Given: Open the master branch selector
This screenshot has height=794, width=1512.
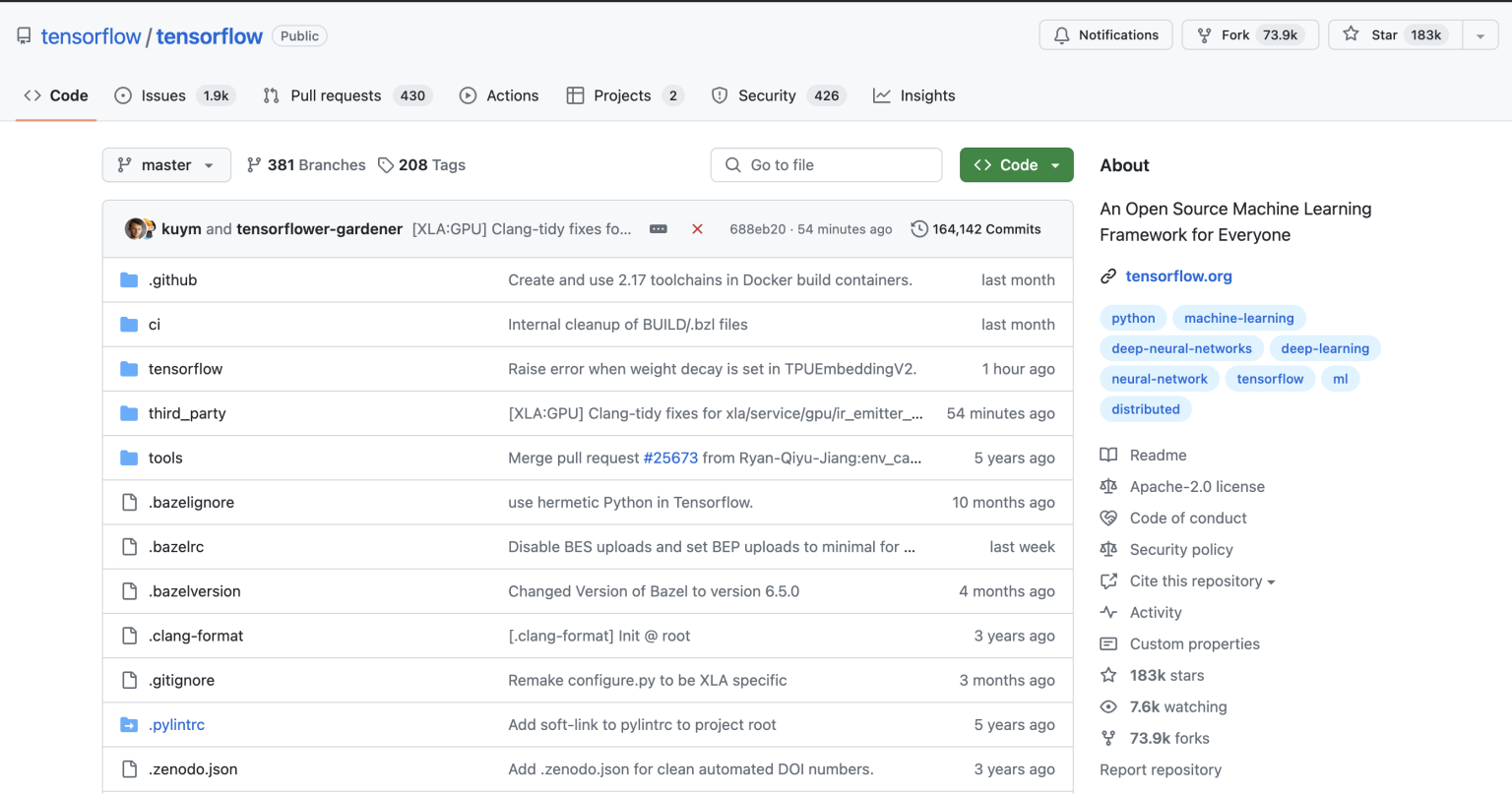Looking at the screenshot, I should tap(166, 164).
